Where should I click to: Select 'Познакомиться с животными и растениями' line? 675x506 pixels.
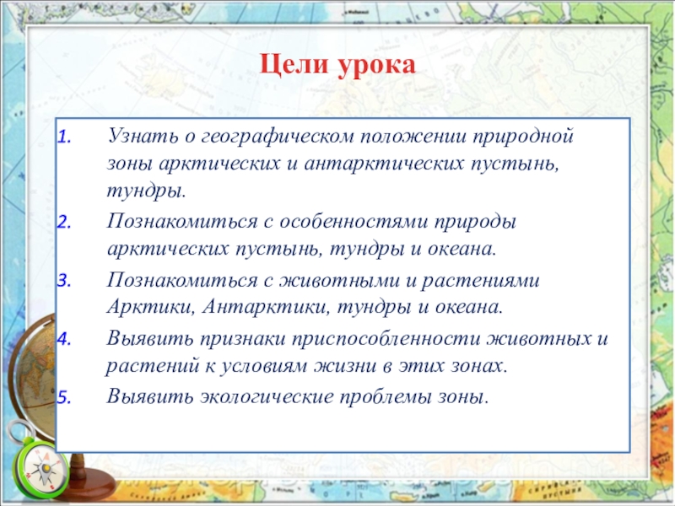coord(323,281)
